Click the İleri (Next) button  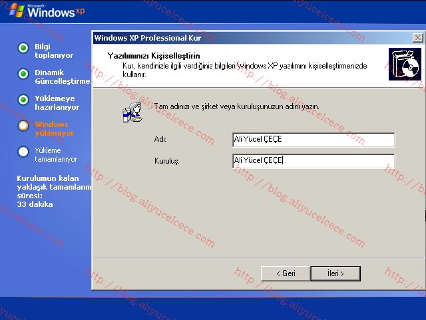pos(335,273)
